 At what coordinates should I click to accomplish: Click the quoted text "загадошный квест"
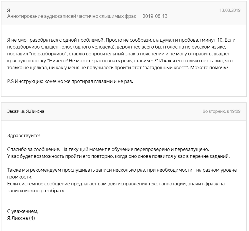(165, 68)
